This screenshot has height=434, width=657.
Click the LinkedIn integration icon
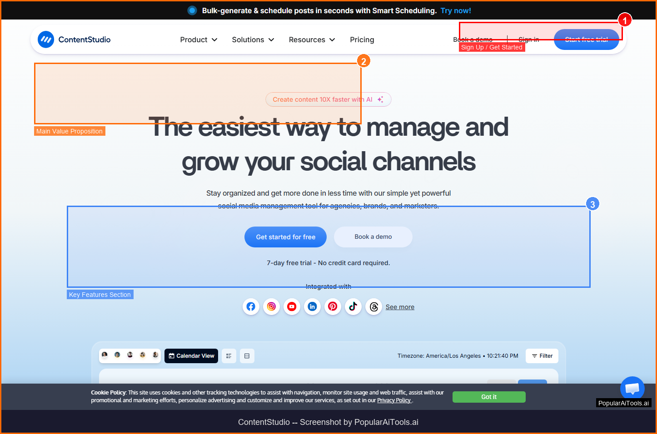(x=312, y=307)
